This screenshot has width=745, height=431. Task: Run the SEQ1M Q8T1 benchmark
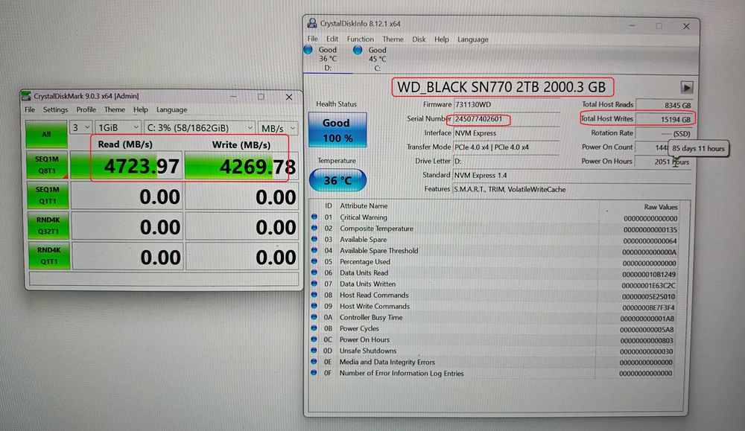(47, 165)
